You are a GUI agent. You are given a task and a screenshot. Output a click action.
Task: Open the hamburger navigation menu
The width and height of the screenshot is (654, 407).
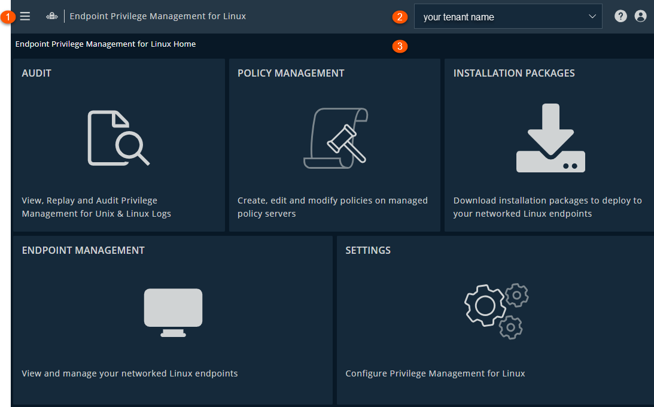click(25, 16)
